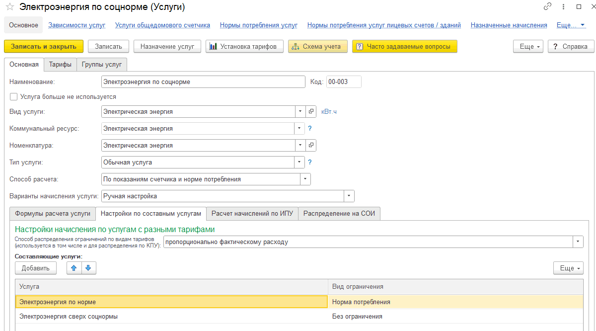This screenshot has width=596, height=331.
Task: Open Назначение услуг
Action: pyautogui.click(x=167, y=46)
